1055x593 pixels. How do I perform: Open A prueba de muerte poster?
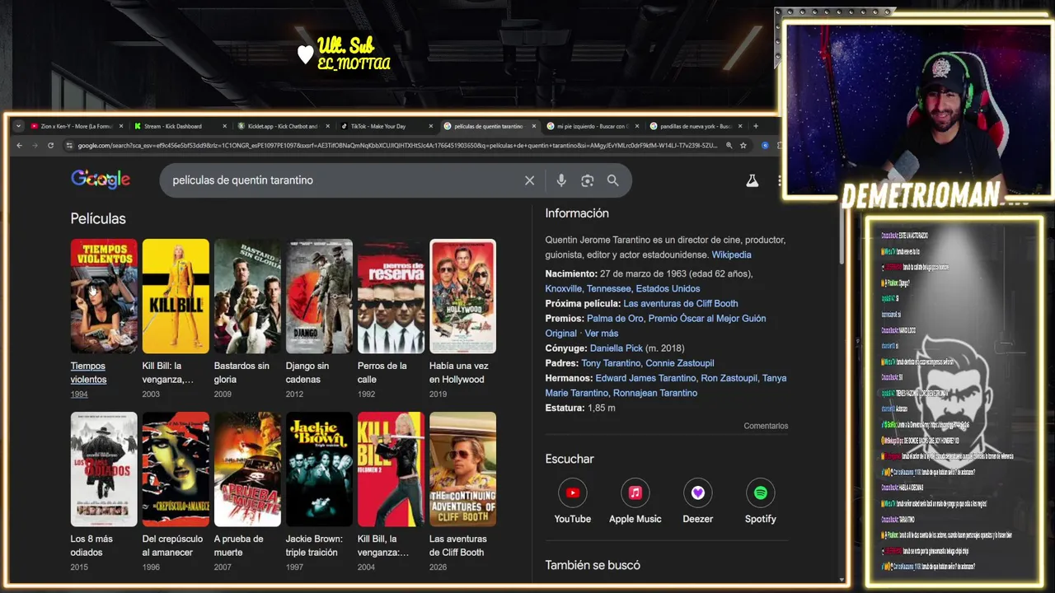point(247,469)
